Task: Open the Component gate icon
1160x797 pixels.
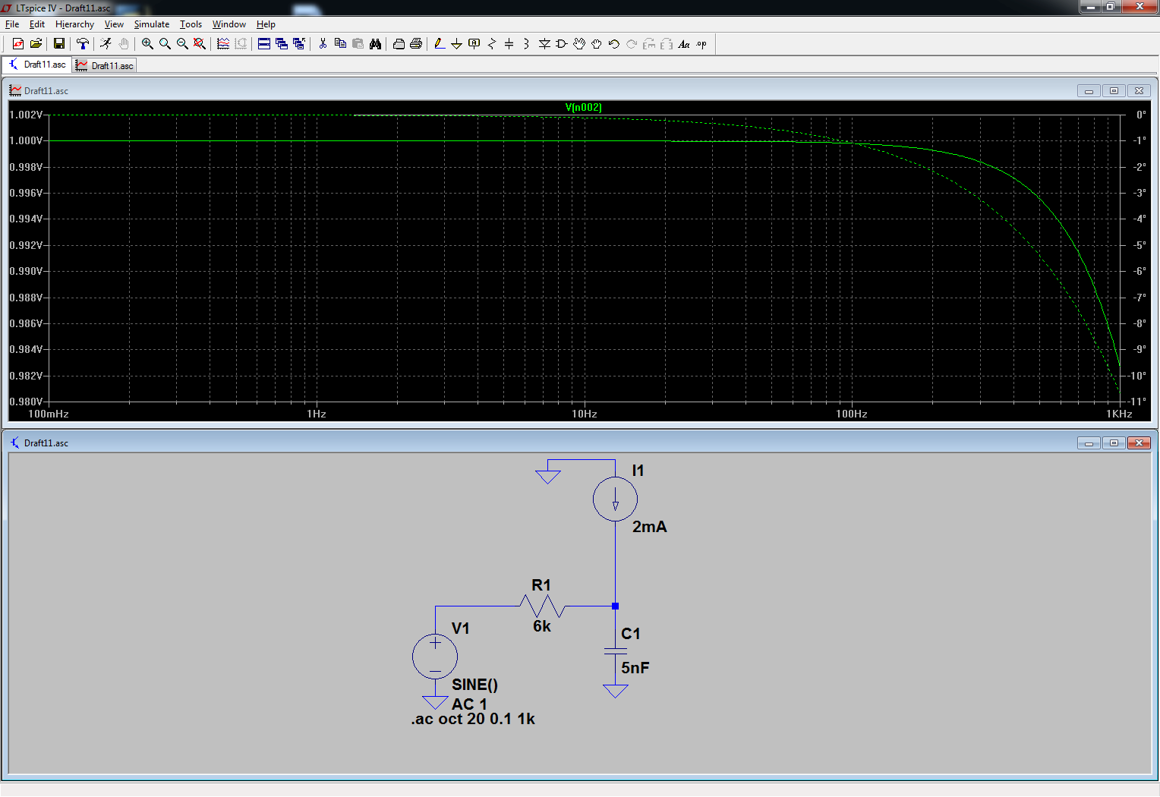Action: coord(562,44)
